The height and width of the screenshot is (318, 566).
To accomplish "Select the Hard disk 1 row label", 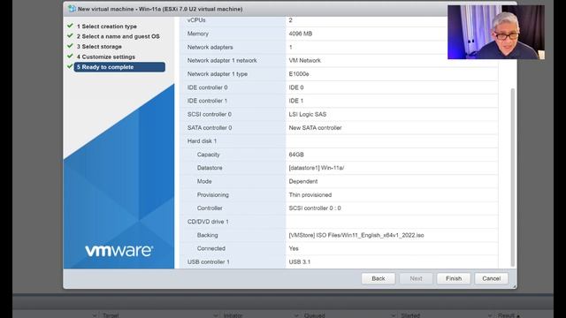I will 202,141.
